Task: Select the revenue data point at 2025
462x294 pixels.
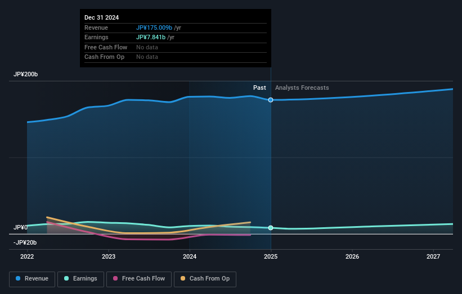Action: (x=271, y=100)
